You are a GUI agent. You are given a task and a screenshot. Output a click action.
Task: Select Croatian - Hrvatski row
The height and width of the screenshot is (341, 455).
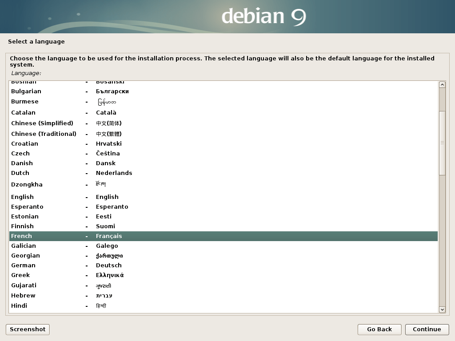coord(224,144)
